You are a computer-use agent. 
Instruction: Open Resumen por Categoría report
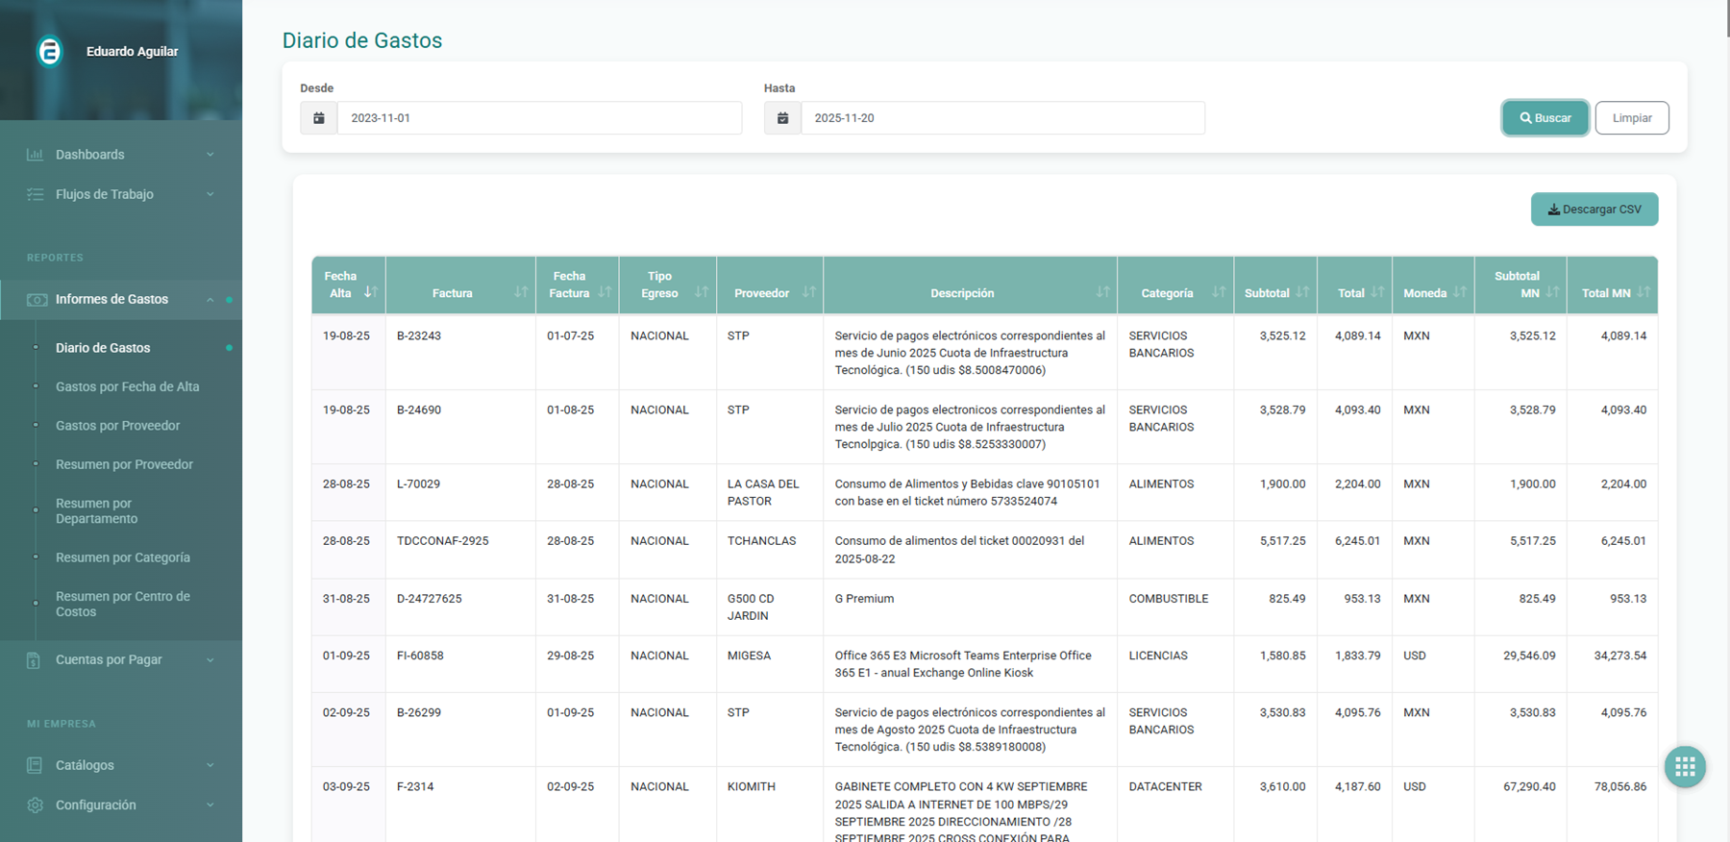[122, 557]
